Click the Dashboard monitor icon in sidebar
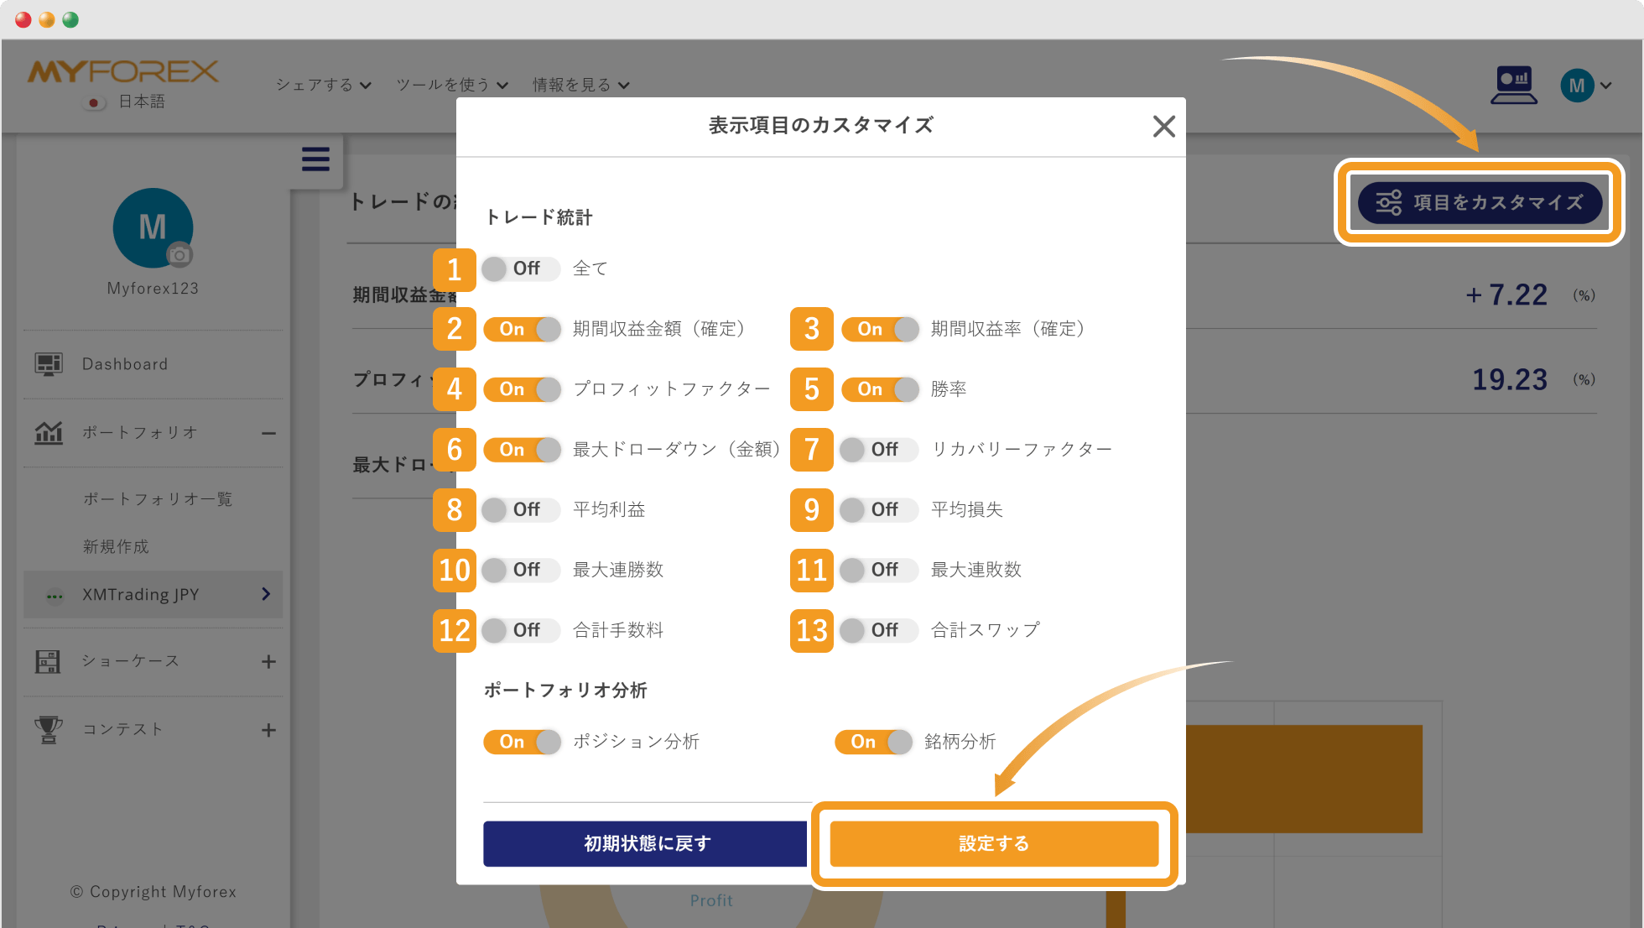This screenshot has width=1644, height=928. (49, 364)
